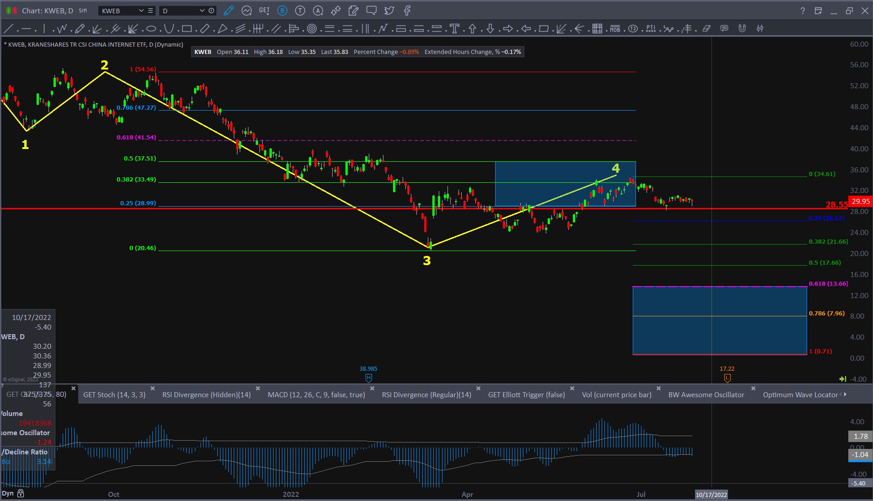Image resolution: width=873 pixels, height=501 pixels.
Task: Click the eraser tool icon
Action: (x=706, y=29)
